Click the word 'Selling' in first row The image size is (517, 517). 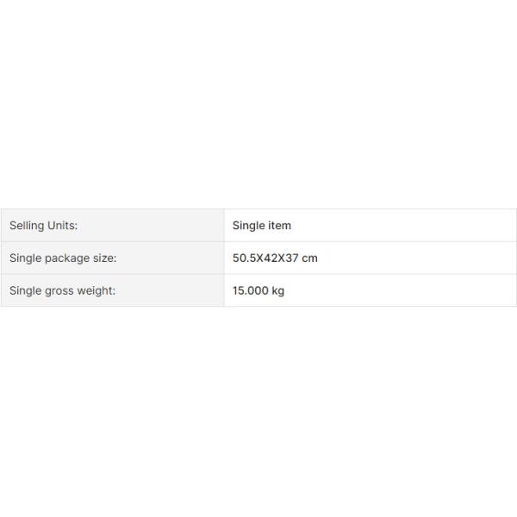pos(27,226)
